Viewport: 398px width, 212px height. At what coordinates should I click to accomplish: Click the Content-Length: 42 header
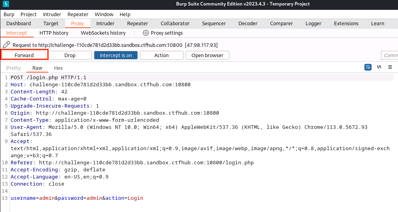coord(39,92)
